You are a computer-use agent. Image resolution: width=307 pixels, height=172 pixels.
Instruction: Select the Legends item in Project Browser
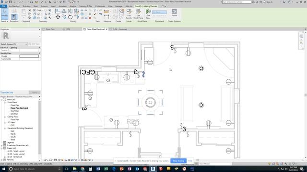(11, 142)
